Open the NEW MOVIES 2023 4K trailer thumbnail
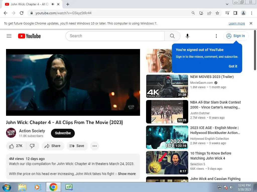 [167, 86]
